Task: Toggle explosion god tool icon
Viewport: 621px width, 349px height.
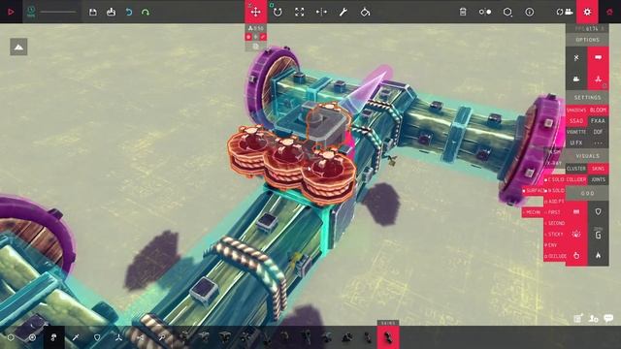Action: coord(576,235)
